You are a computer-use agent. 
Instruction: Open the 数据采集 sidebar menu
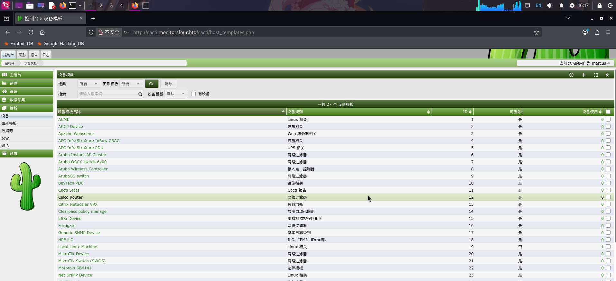[26, 100]
